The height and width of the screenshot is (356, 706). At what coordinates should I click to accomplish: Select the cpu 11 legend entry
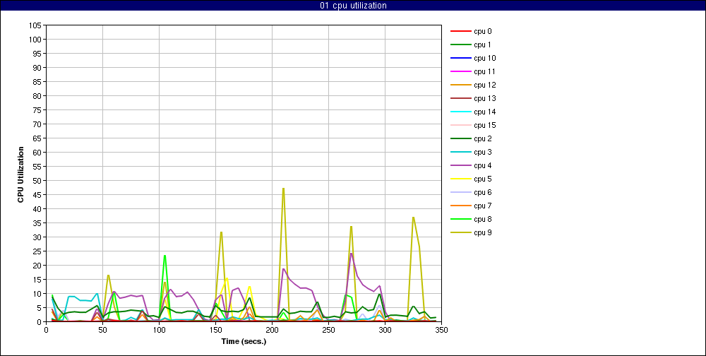click(473, 71)
